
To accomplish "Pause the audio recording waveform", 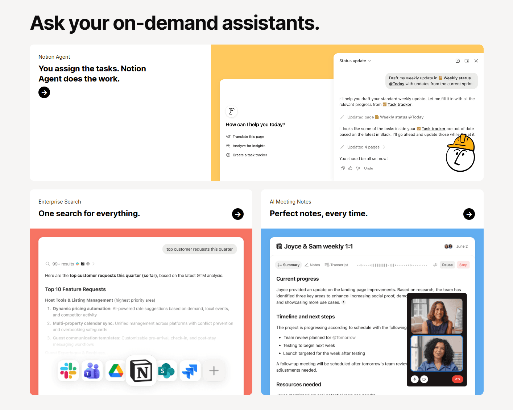I will pyautogui.click(x=447, y=265).
